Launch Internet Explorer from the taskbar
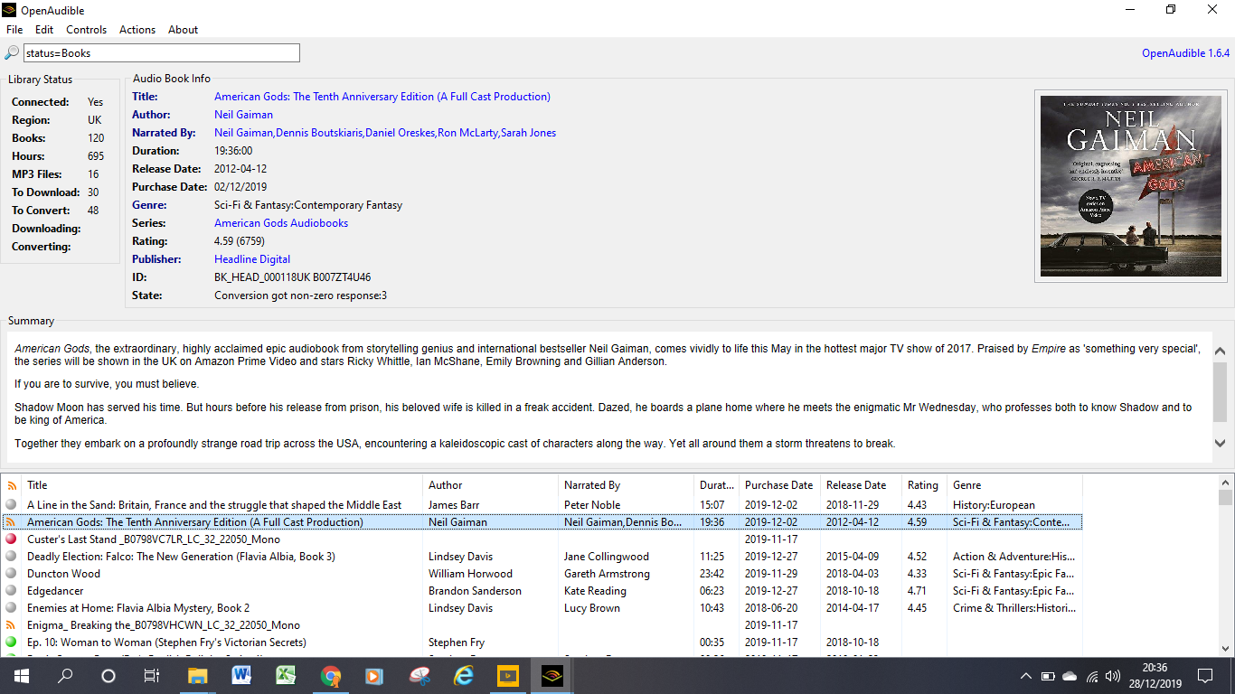 [463, 675]
